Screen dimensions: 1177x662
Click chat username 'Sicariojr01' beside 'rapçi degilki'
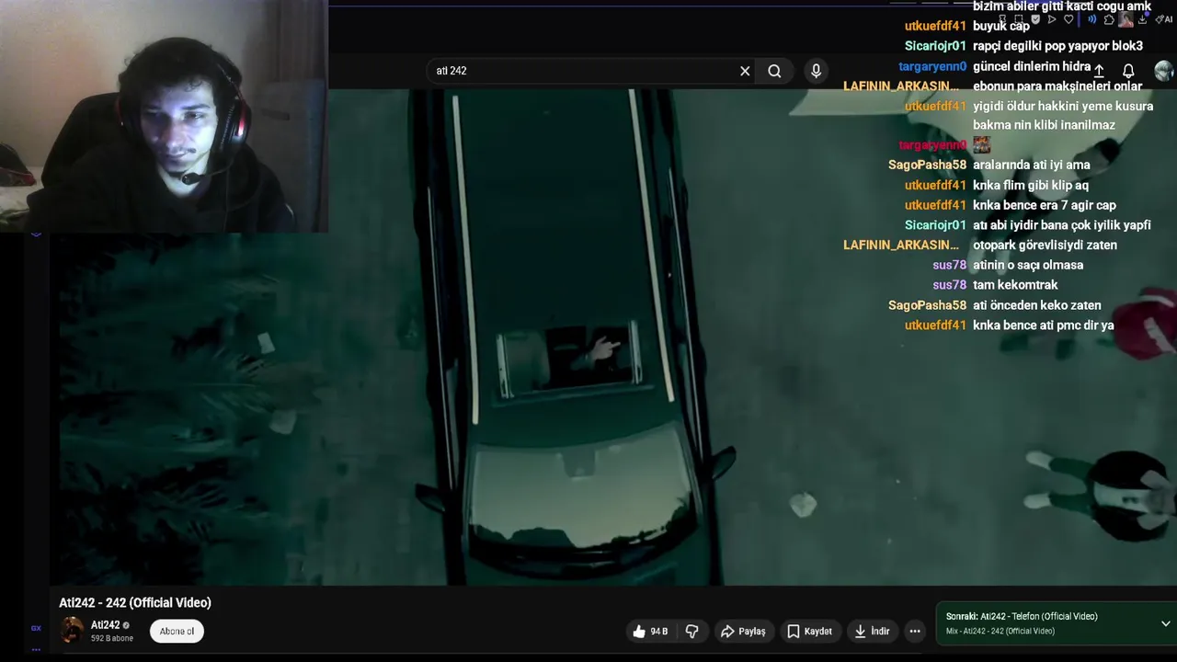[935, 46]
